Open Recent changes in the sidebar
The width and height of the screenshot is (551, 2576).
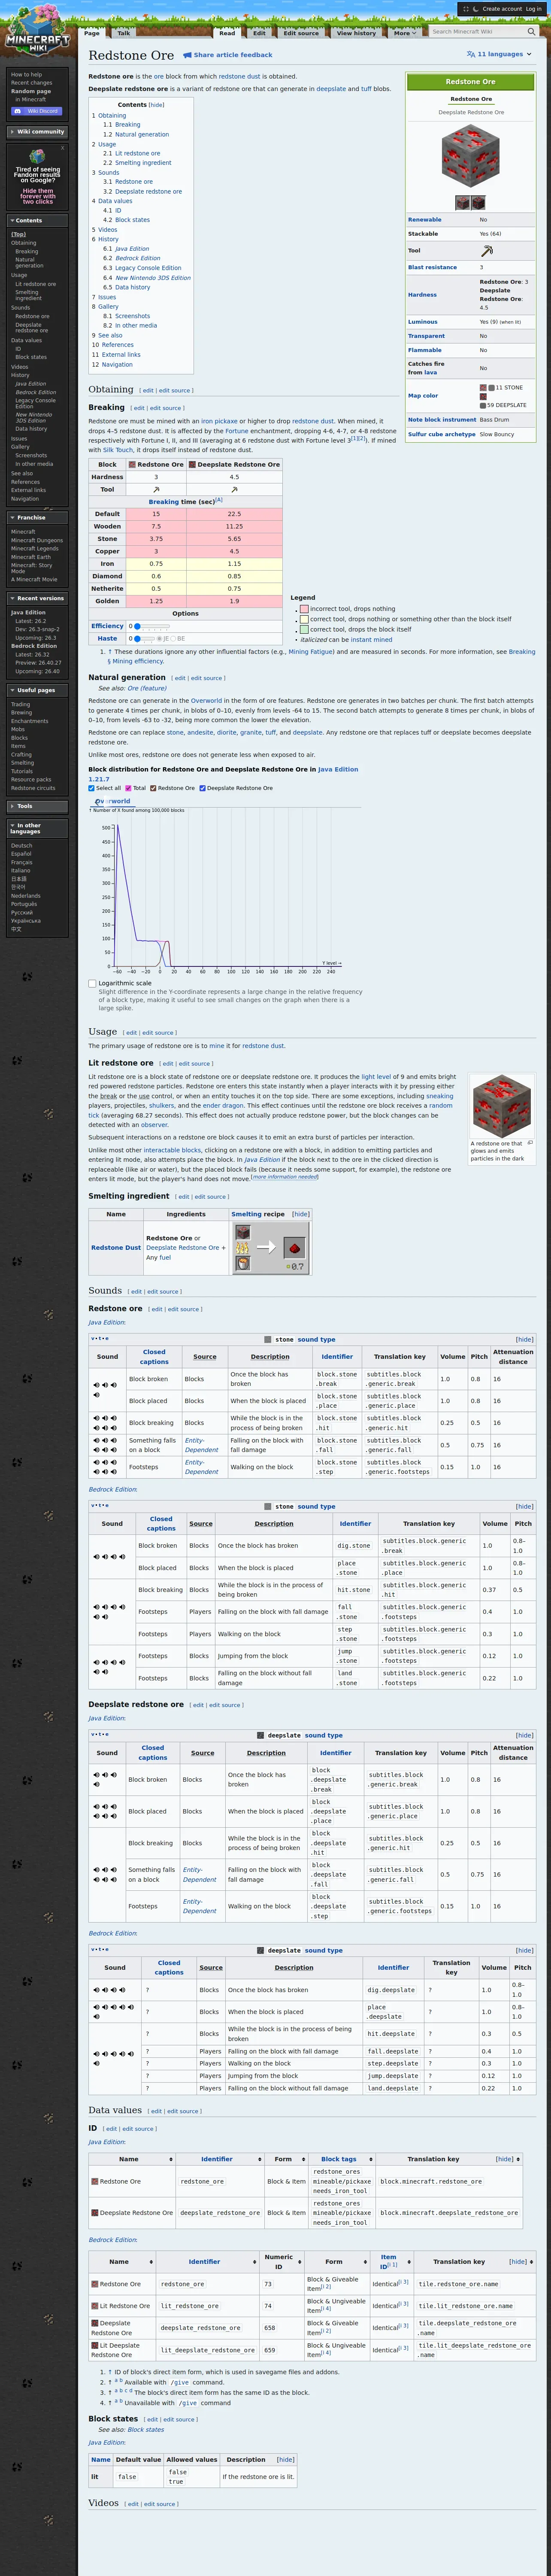[x=32, y=83]
